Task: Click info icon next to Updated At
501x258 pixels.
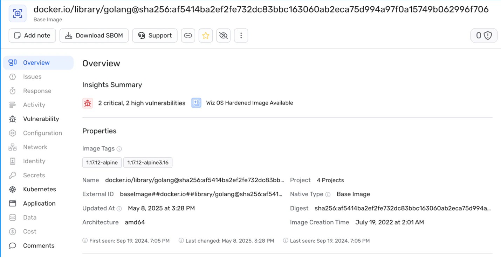Action: tap(119, 208)
